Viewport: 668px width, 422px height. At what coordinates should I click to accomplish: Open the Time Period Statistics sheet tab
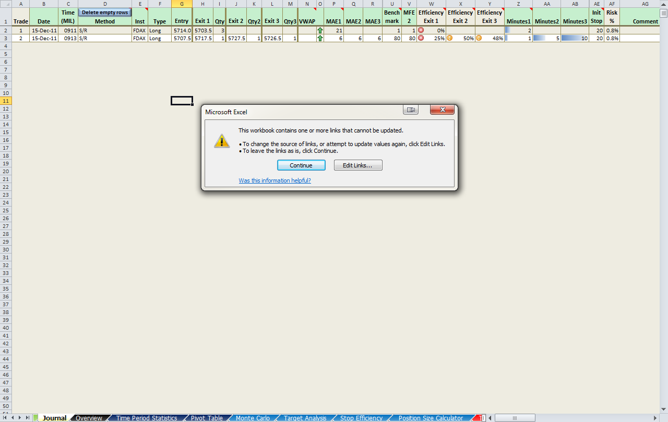147,418
